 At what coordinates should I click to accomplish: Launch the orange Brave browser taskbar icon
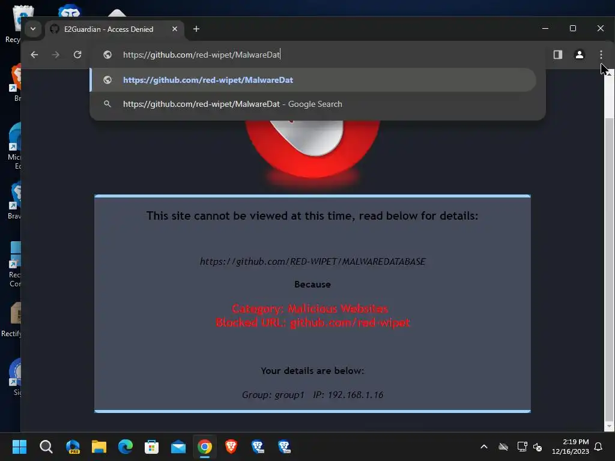[231, 447]
